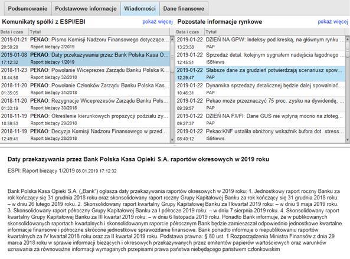350x259 pixels.
Task: Click 'Raport bieżący 31/2018' subtitle
Action: (54, 93)
